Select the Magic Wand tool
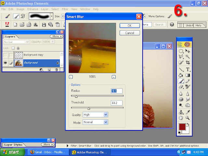Screen dimensions: 208x156 (188, 57)
